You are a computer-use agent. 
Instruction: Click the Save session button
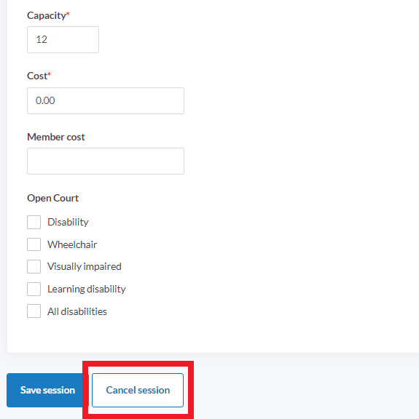[47, 390]
